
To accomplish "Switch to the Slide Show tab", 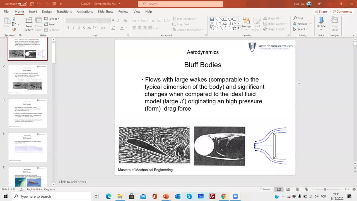I will pyautogui.click(x=105, y=11).
